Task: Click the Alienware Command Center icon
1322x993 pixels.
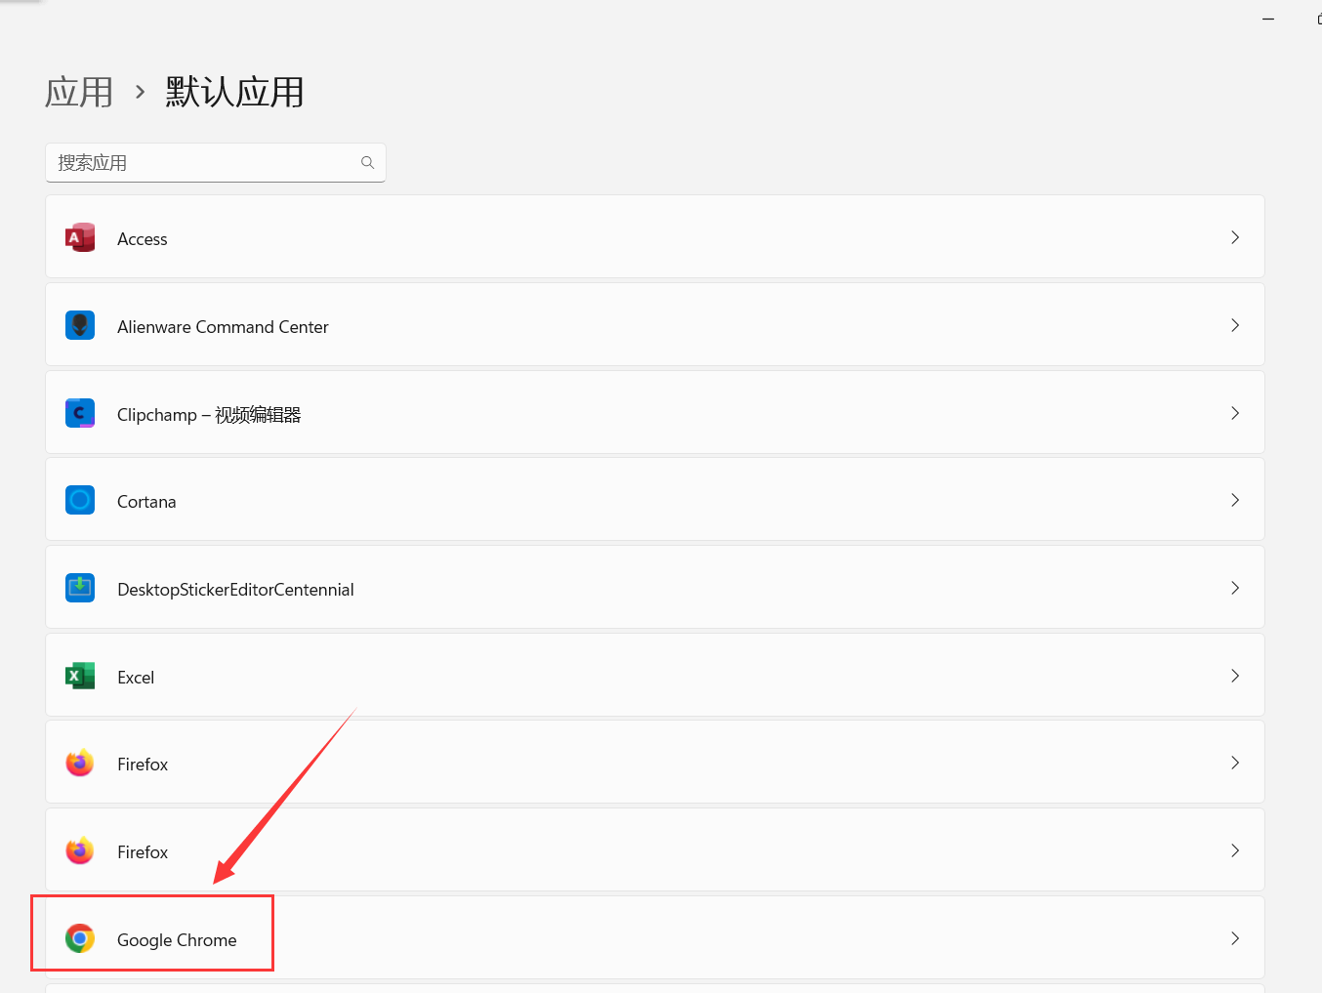Action: tap(80, 325)
